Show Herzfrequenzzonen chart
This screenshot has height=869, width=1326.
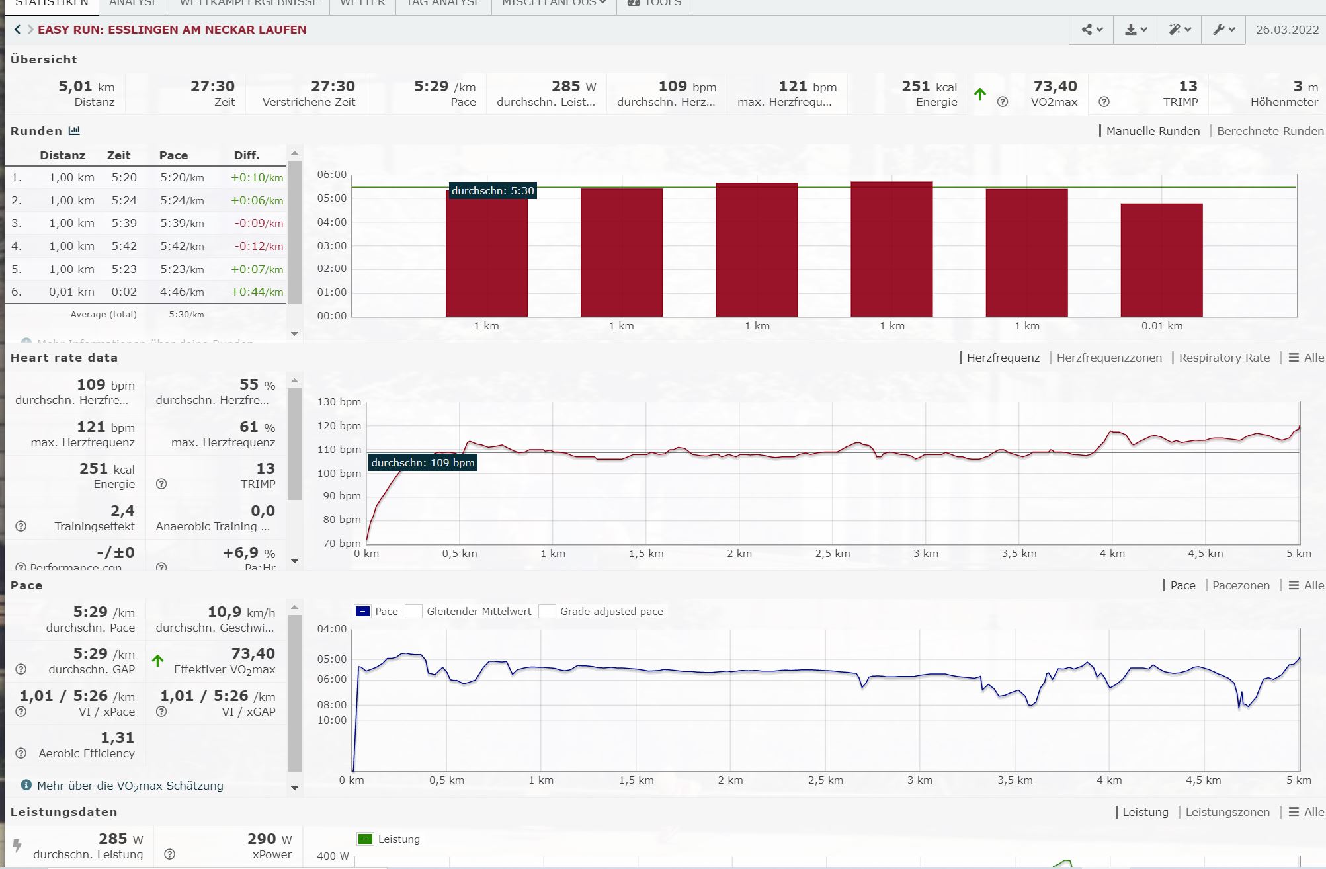click(1108, 358)
